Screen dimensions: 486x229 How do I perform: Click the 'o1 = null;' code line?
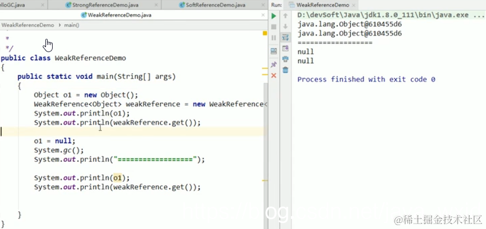pos(54,141)
